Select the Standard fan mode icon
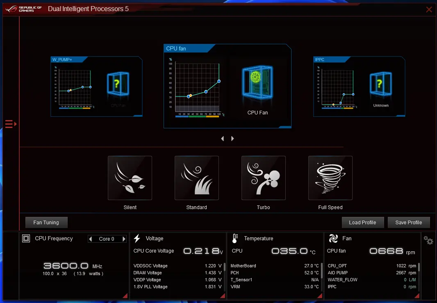The image size is (437, 303). click(196, 178)
